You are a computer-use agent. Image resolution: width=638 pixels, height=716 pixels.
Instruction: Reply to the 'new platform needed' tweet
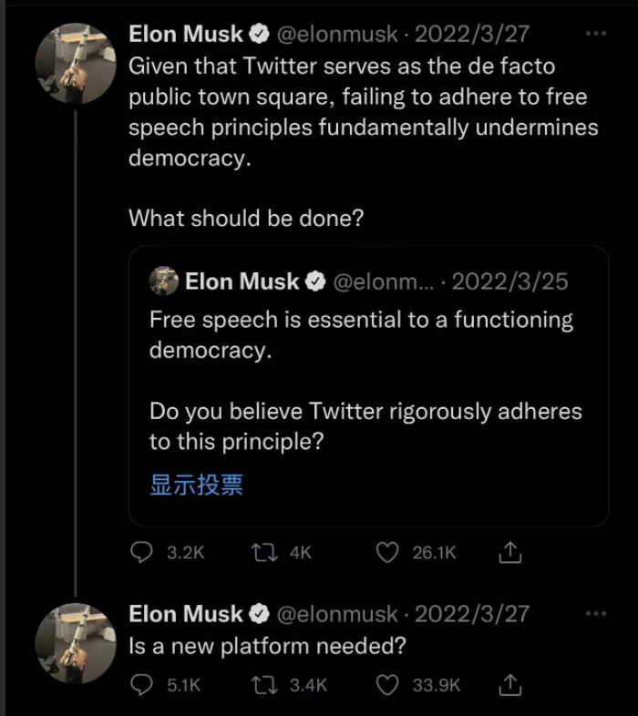[x=142, y=685]
